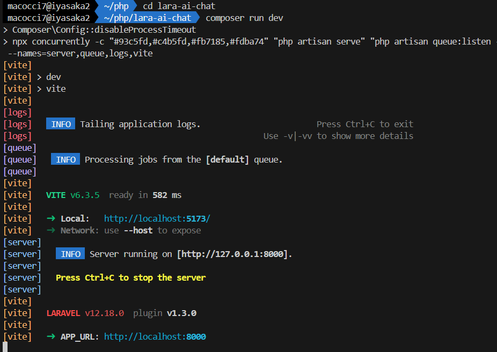Click the [default] queue name text

coord(228,160)
